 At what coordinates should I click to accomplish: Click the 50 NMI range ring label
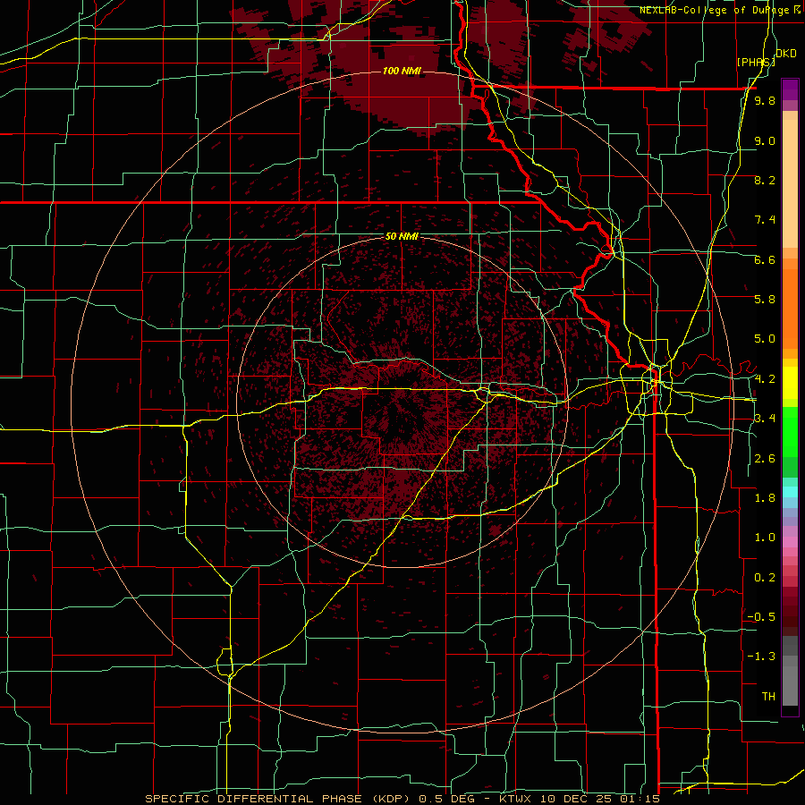(x=402, y=237)
